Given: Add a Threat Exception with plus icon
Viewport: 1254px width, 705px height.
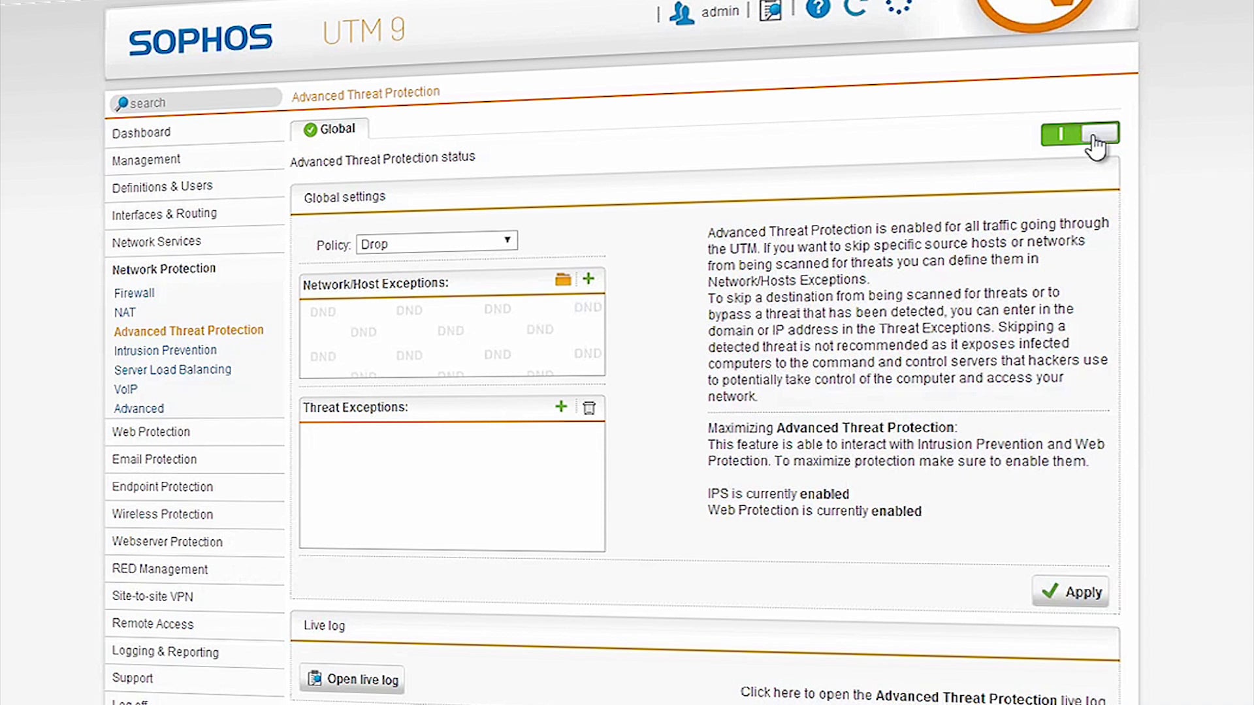Looking at the screenshot, I should click(x=561, y=407).
